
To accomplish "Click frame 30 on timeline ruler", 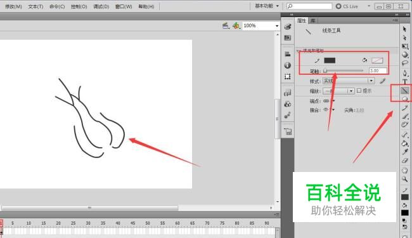I will [88, 223].
